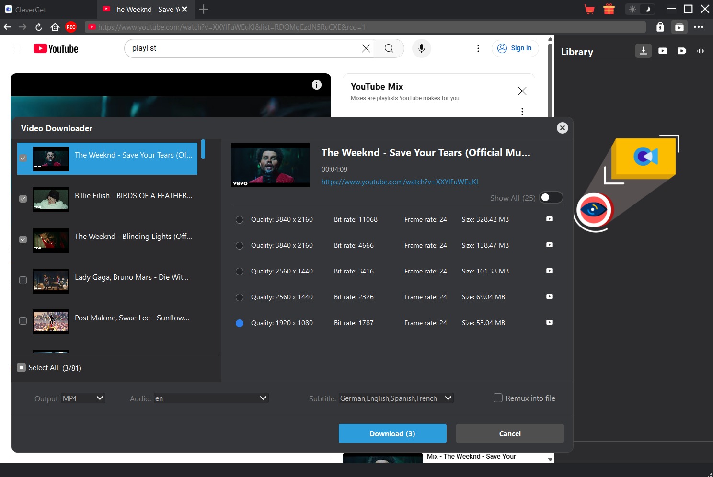The height and width of the screenshot is (477, 713).
Task: Open the shopping cart icon in title bar
Action: (x=589, y=9)
